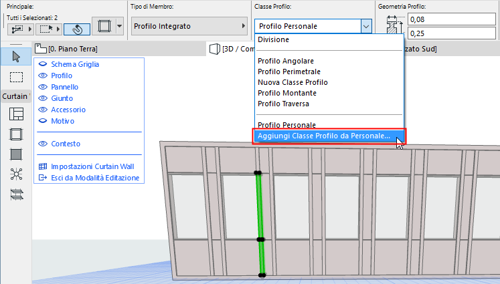Activate the quick selection magnet icon
Image resolution: width=500 pixels, height=284 pixels.
77,29
